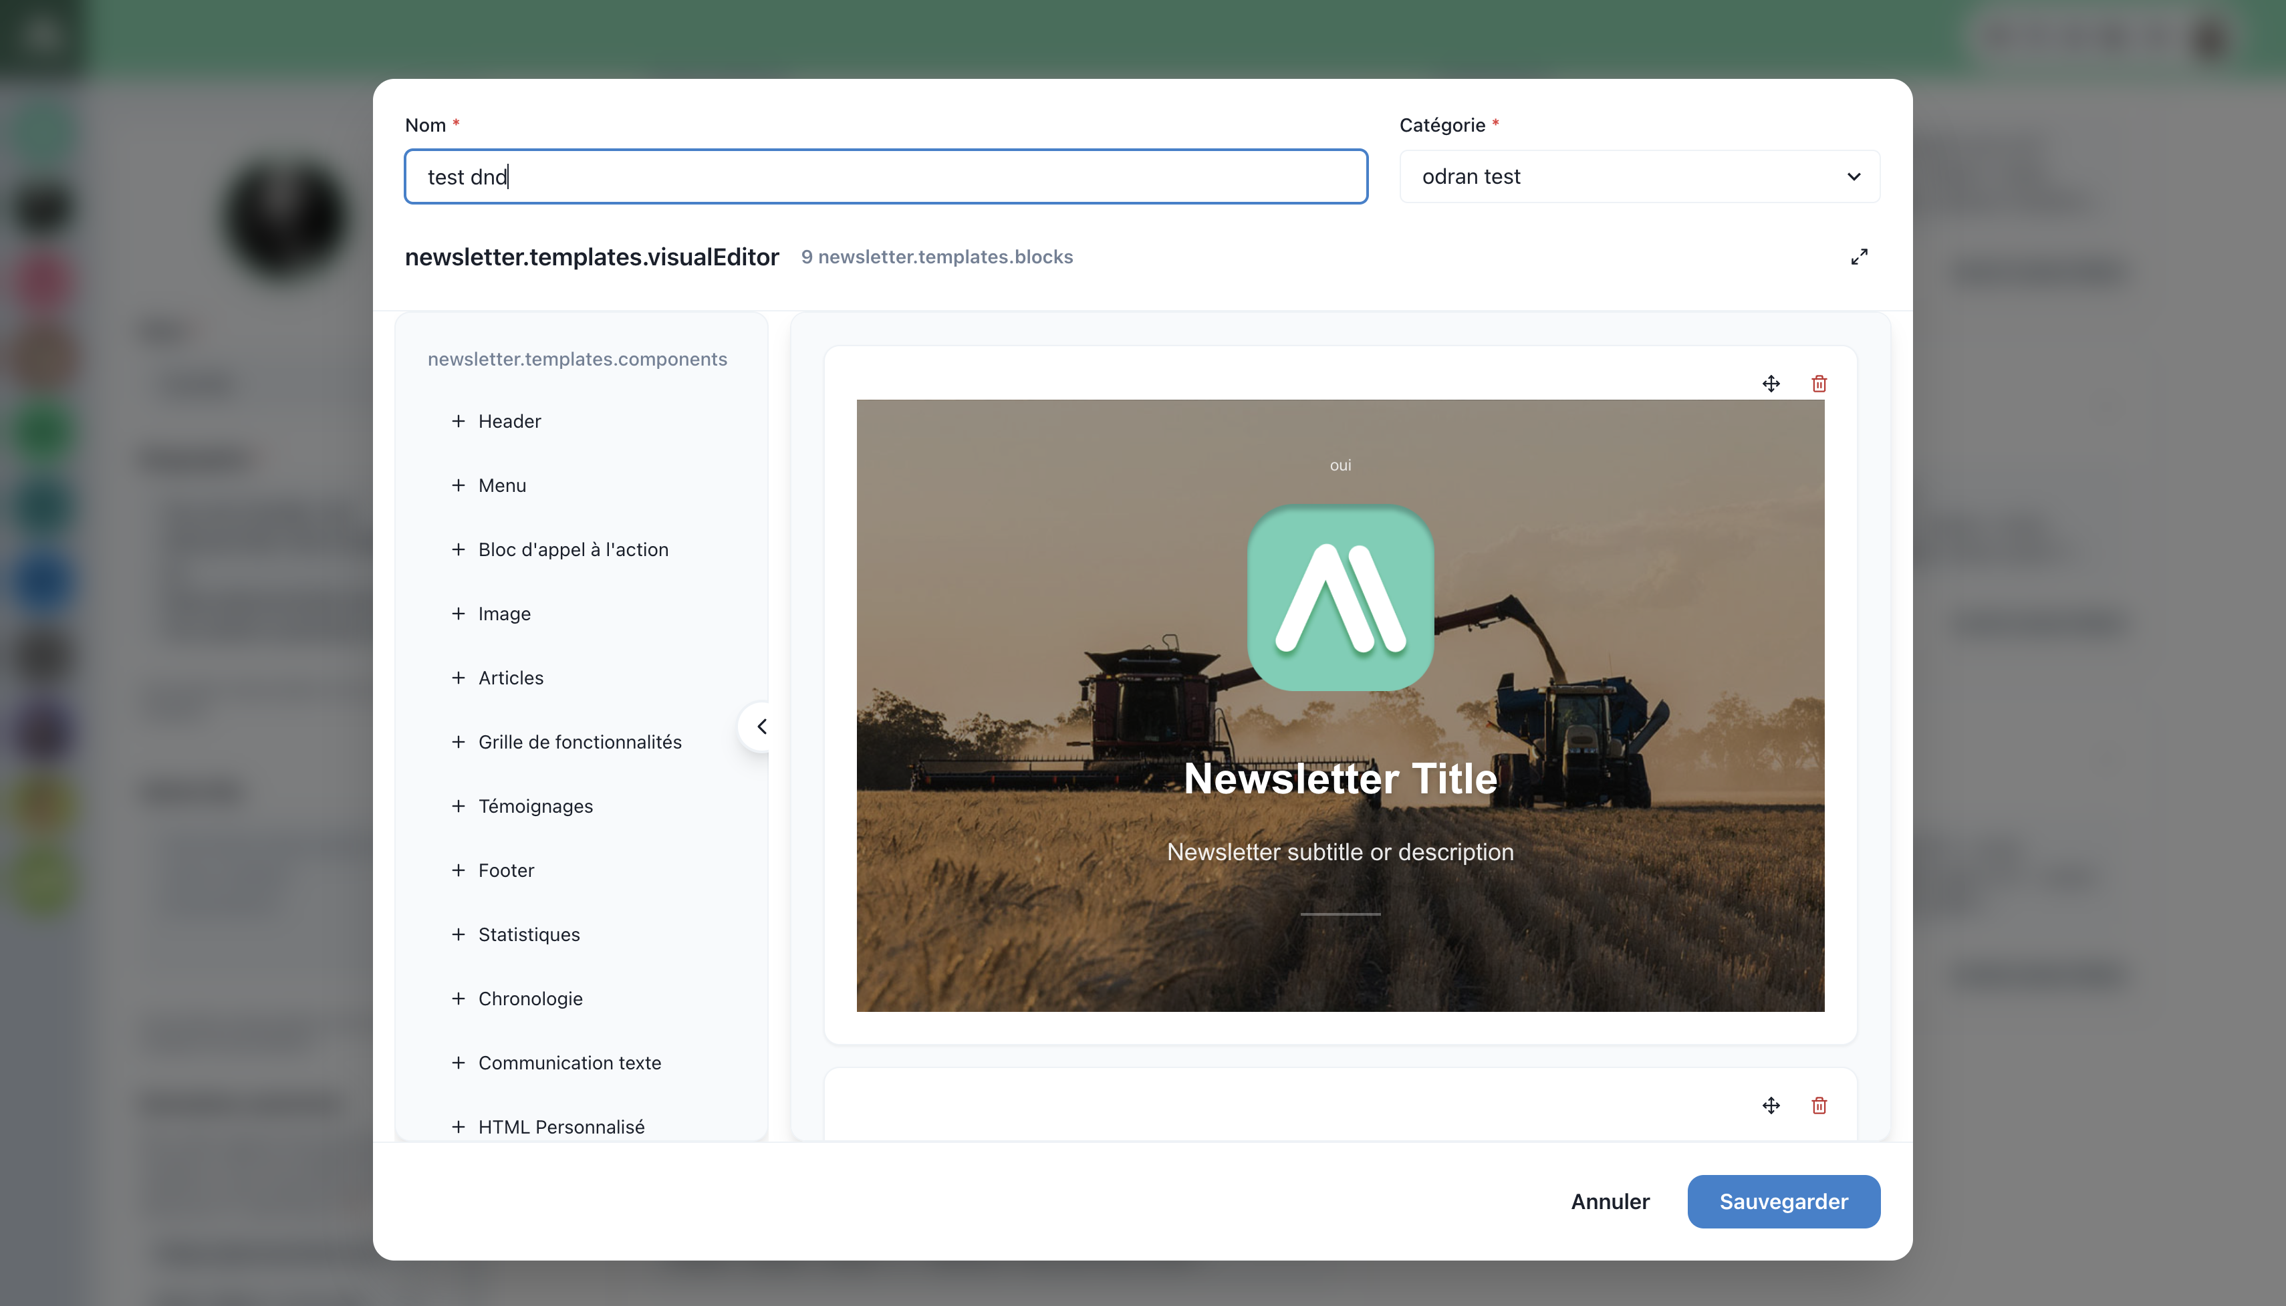Click Annuler to cancel

[1610, 1201]
